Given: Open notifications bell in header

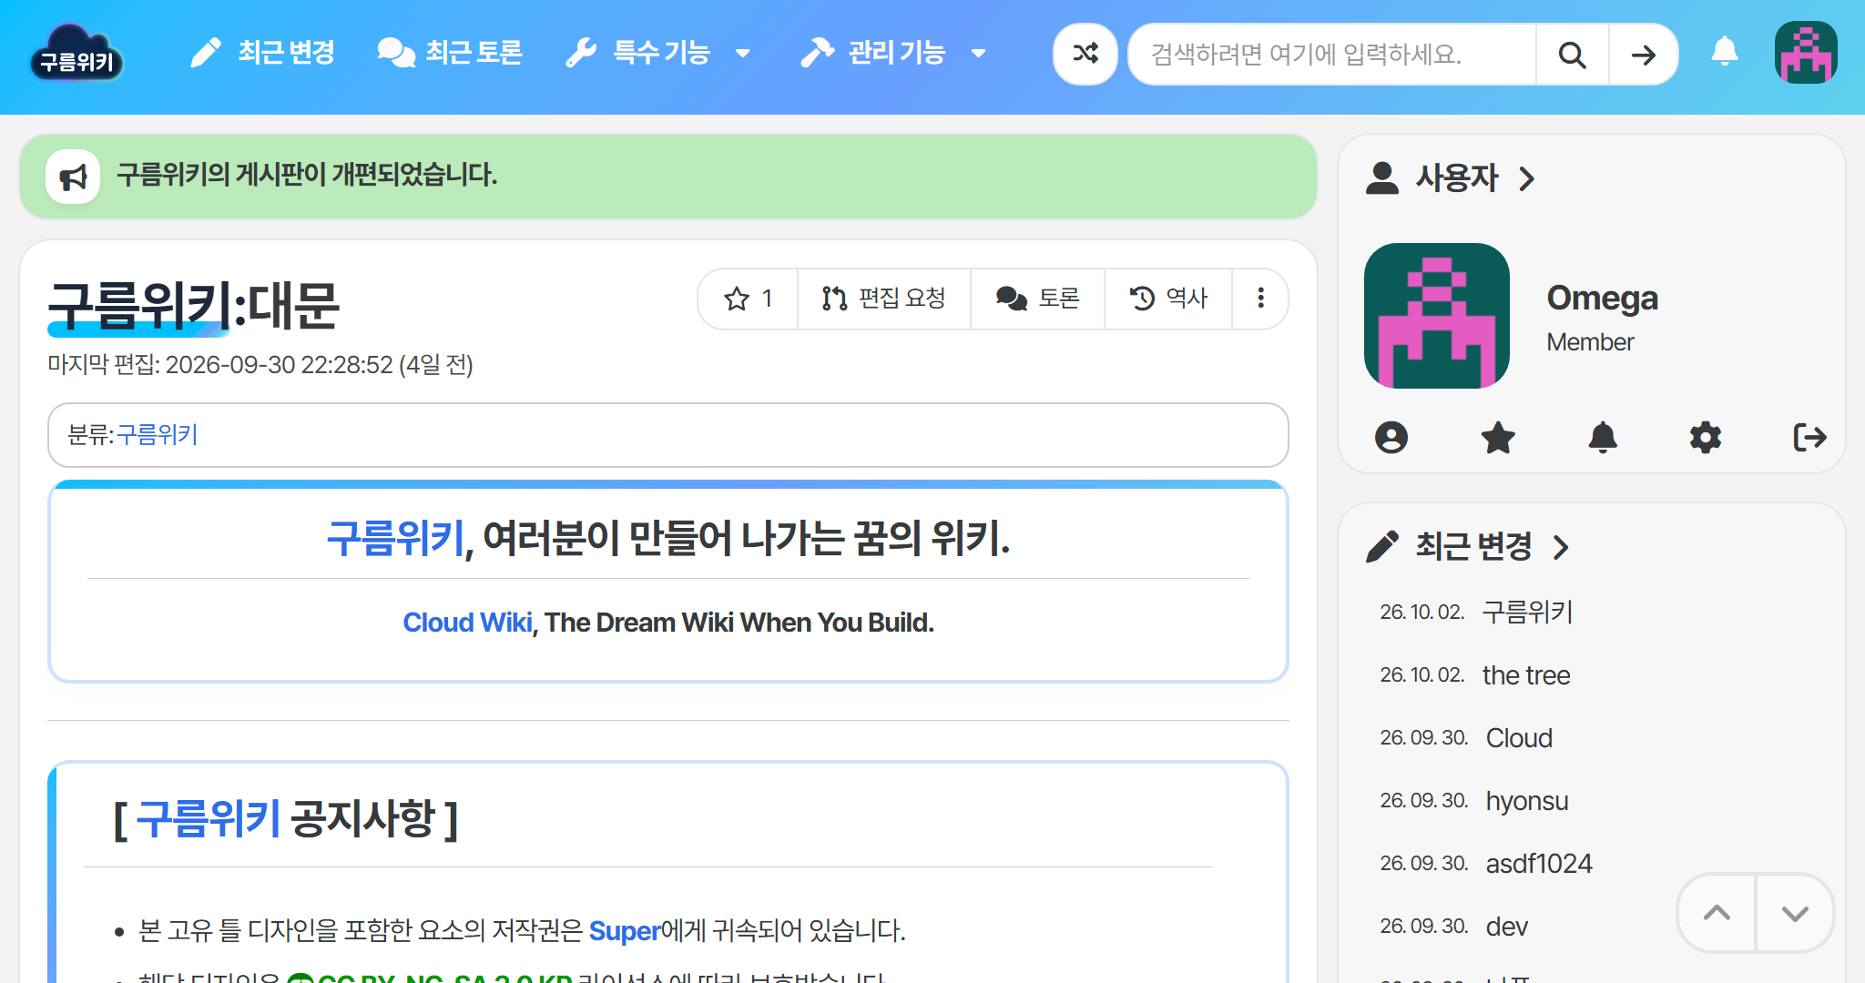Looking at the screenshot, I should click(1725, 52).
